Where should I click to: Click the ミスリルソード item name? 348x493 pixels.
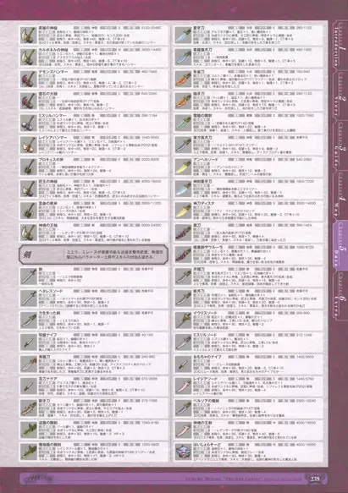point(205,335)
